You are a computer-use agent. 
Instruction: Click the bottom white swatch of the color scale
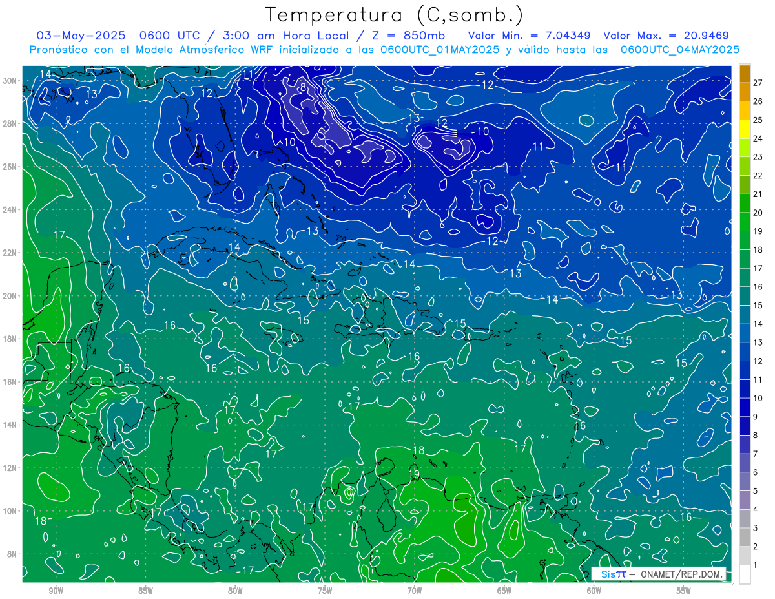point(745,574)
